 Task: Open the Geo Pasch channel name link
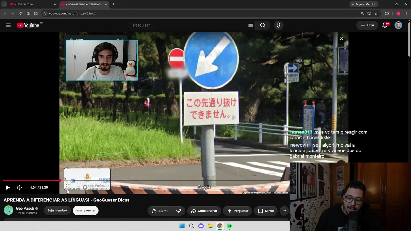(x=25, y=208)
